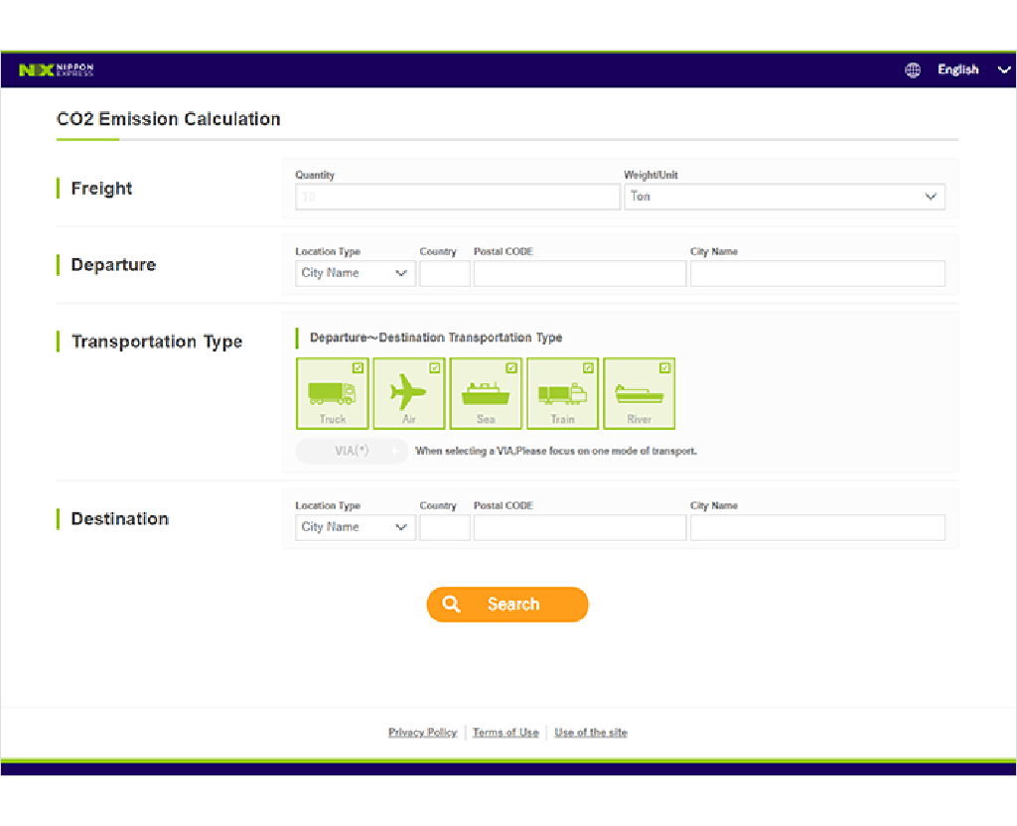This screenshot has width=1017, height=826.
Task: Click the Destination Country field
Action: (x=444, y=527)
